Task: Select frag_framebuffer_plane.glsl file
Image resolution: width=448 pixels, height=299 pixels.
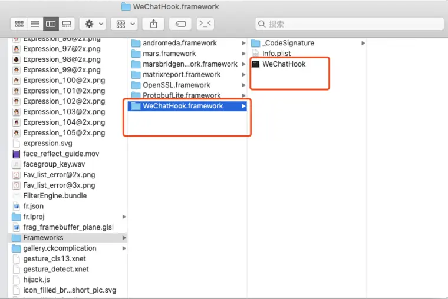Action: [68, 227]
